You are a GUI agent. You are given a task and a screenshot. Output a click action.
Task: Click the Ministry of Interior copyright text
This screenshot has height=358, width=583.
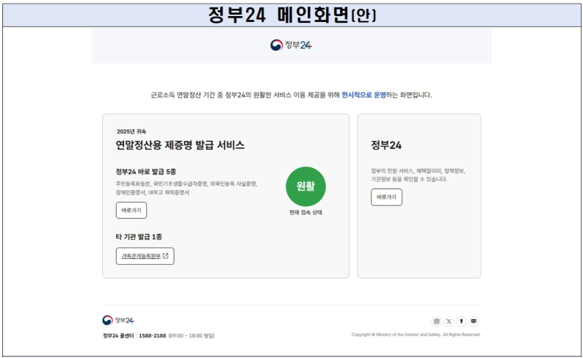pyautogui.click(x=416, y=335)
